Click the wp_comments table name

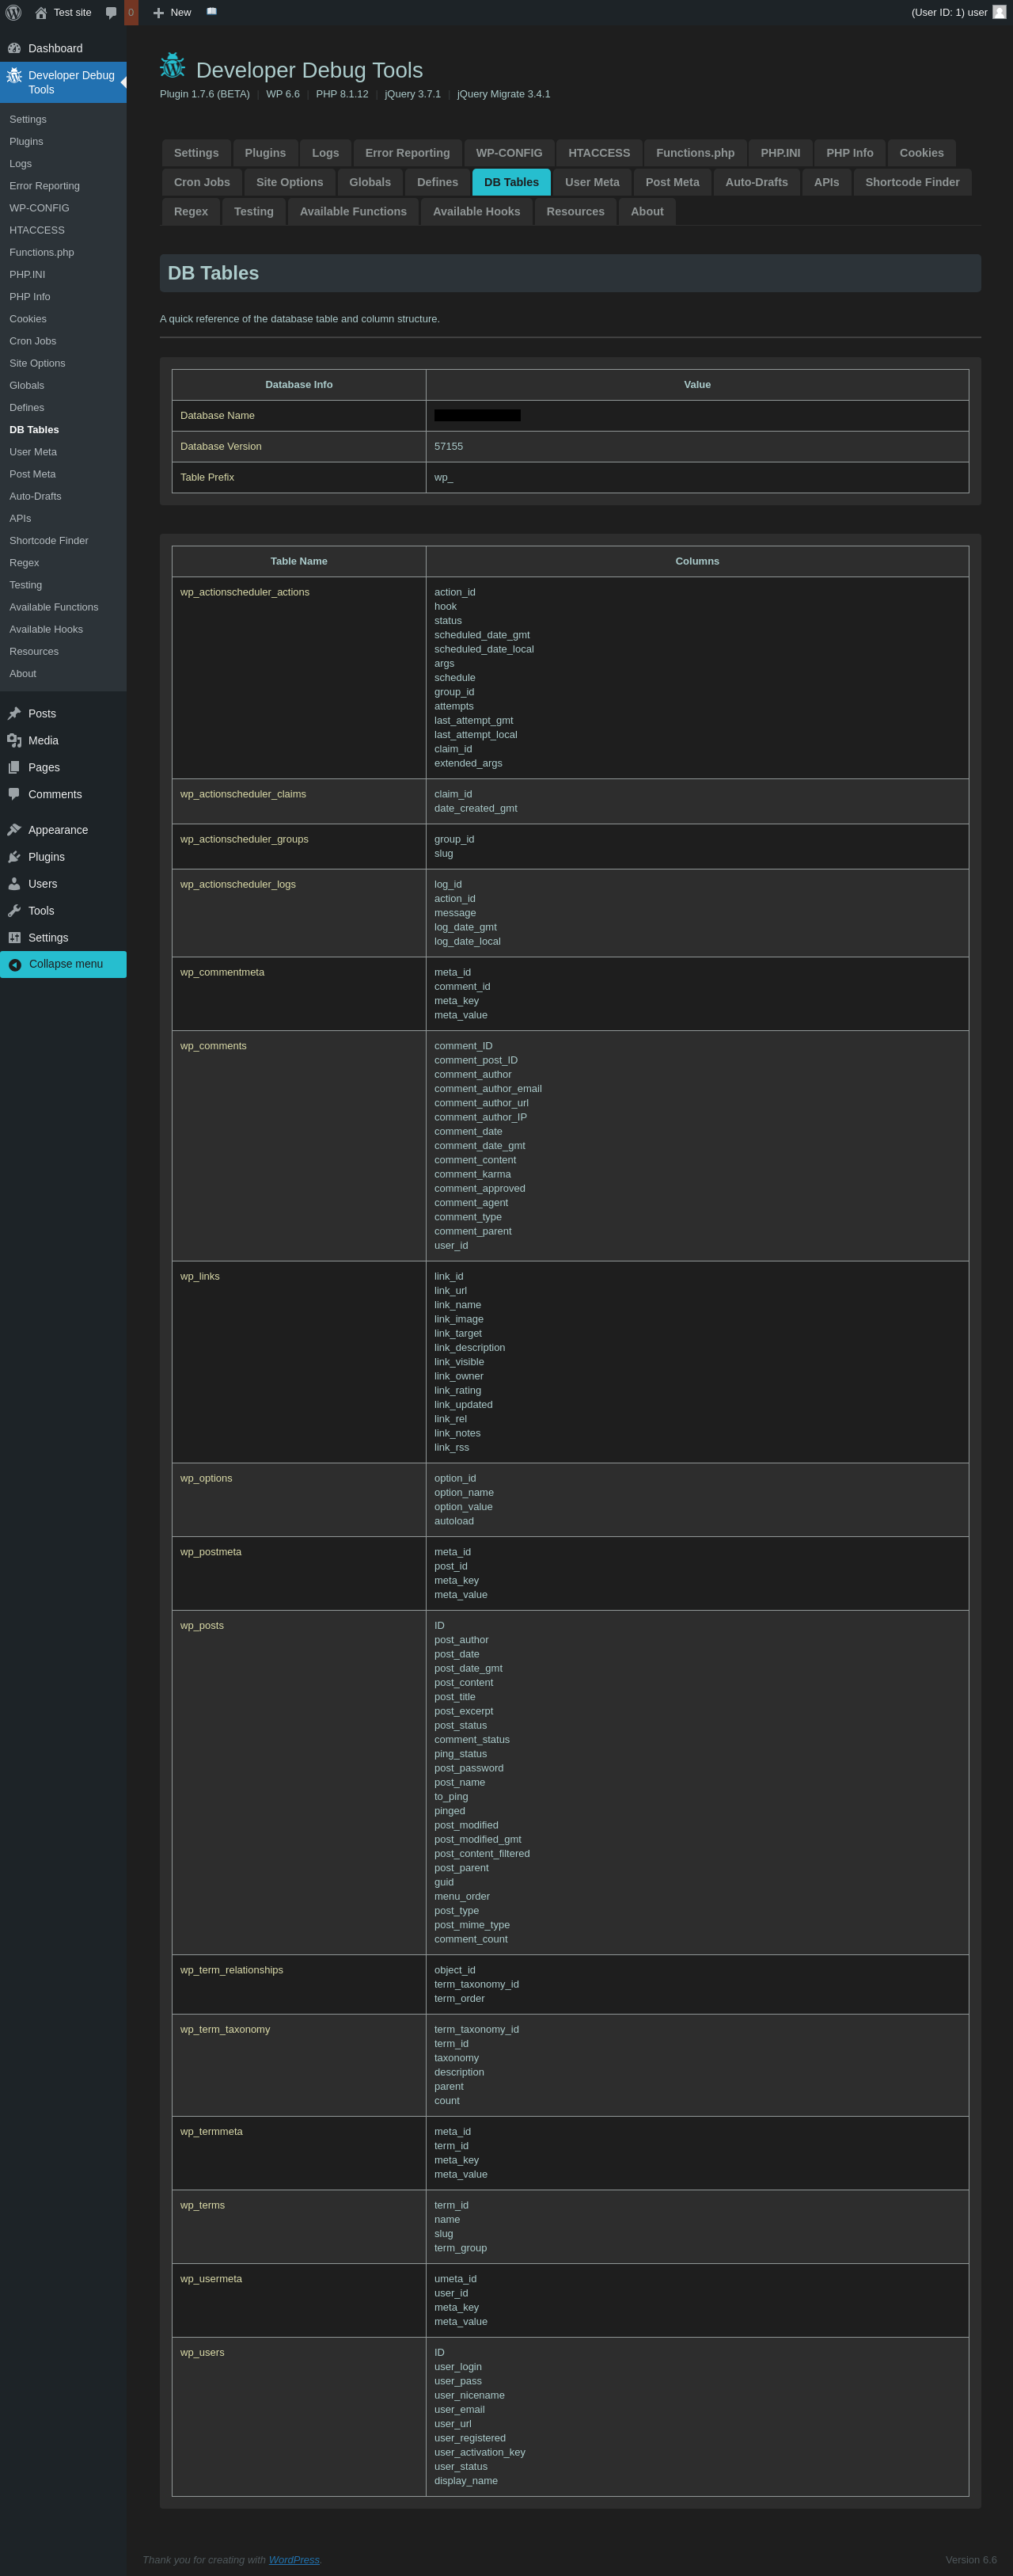(x=213, y=1046)
